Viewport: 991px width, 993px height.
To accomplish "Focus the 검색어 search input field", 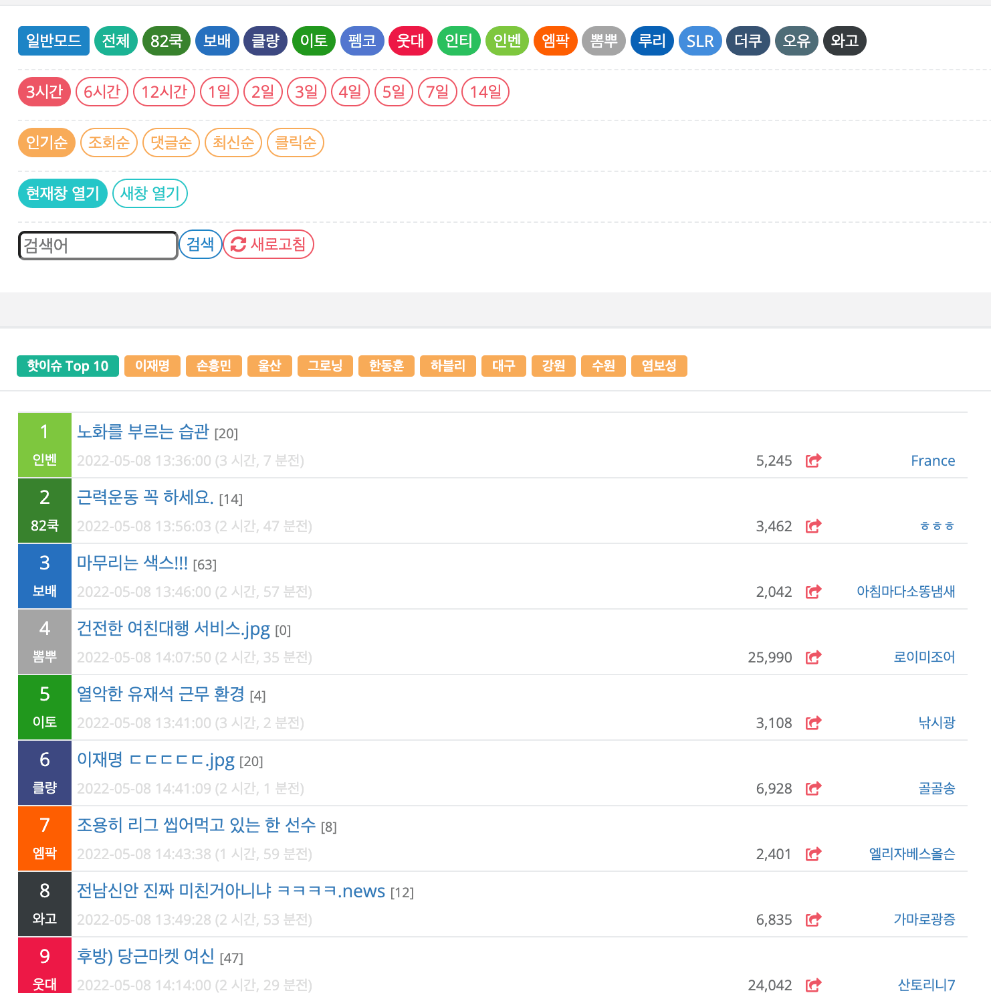I will coord(98,246).
